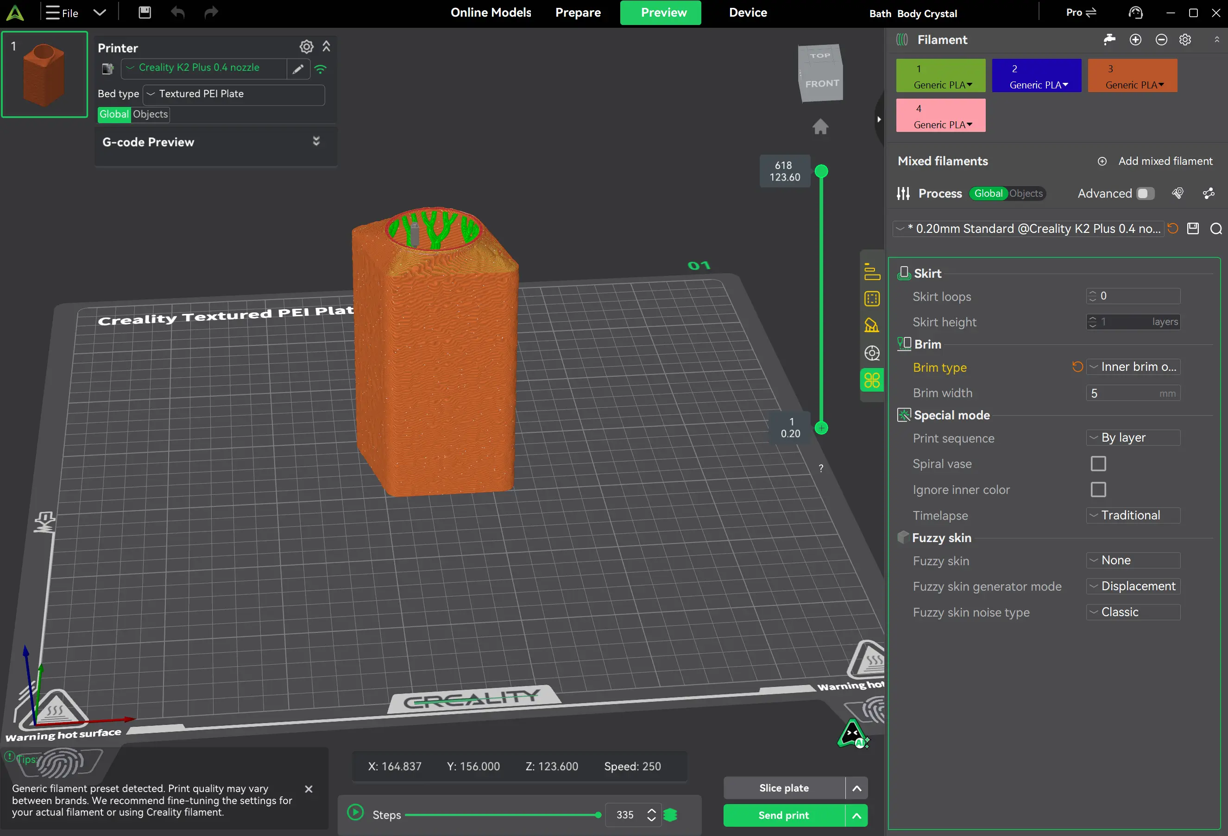Image resolution: width=1228 pixels, height=836 pixels.
Task: Click the AI assistant mascot icon
Action: click(x=853, y=734)
